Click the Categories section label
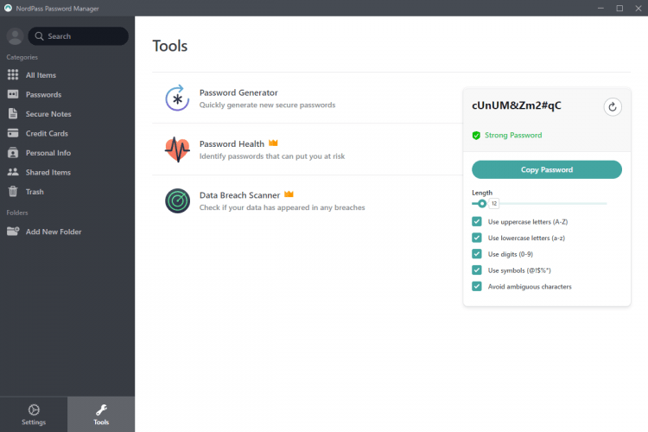Viewport: 648px width, 432px height. tap(22, 57)
